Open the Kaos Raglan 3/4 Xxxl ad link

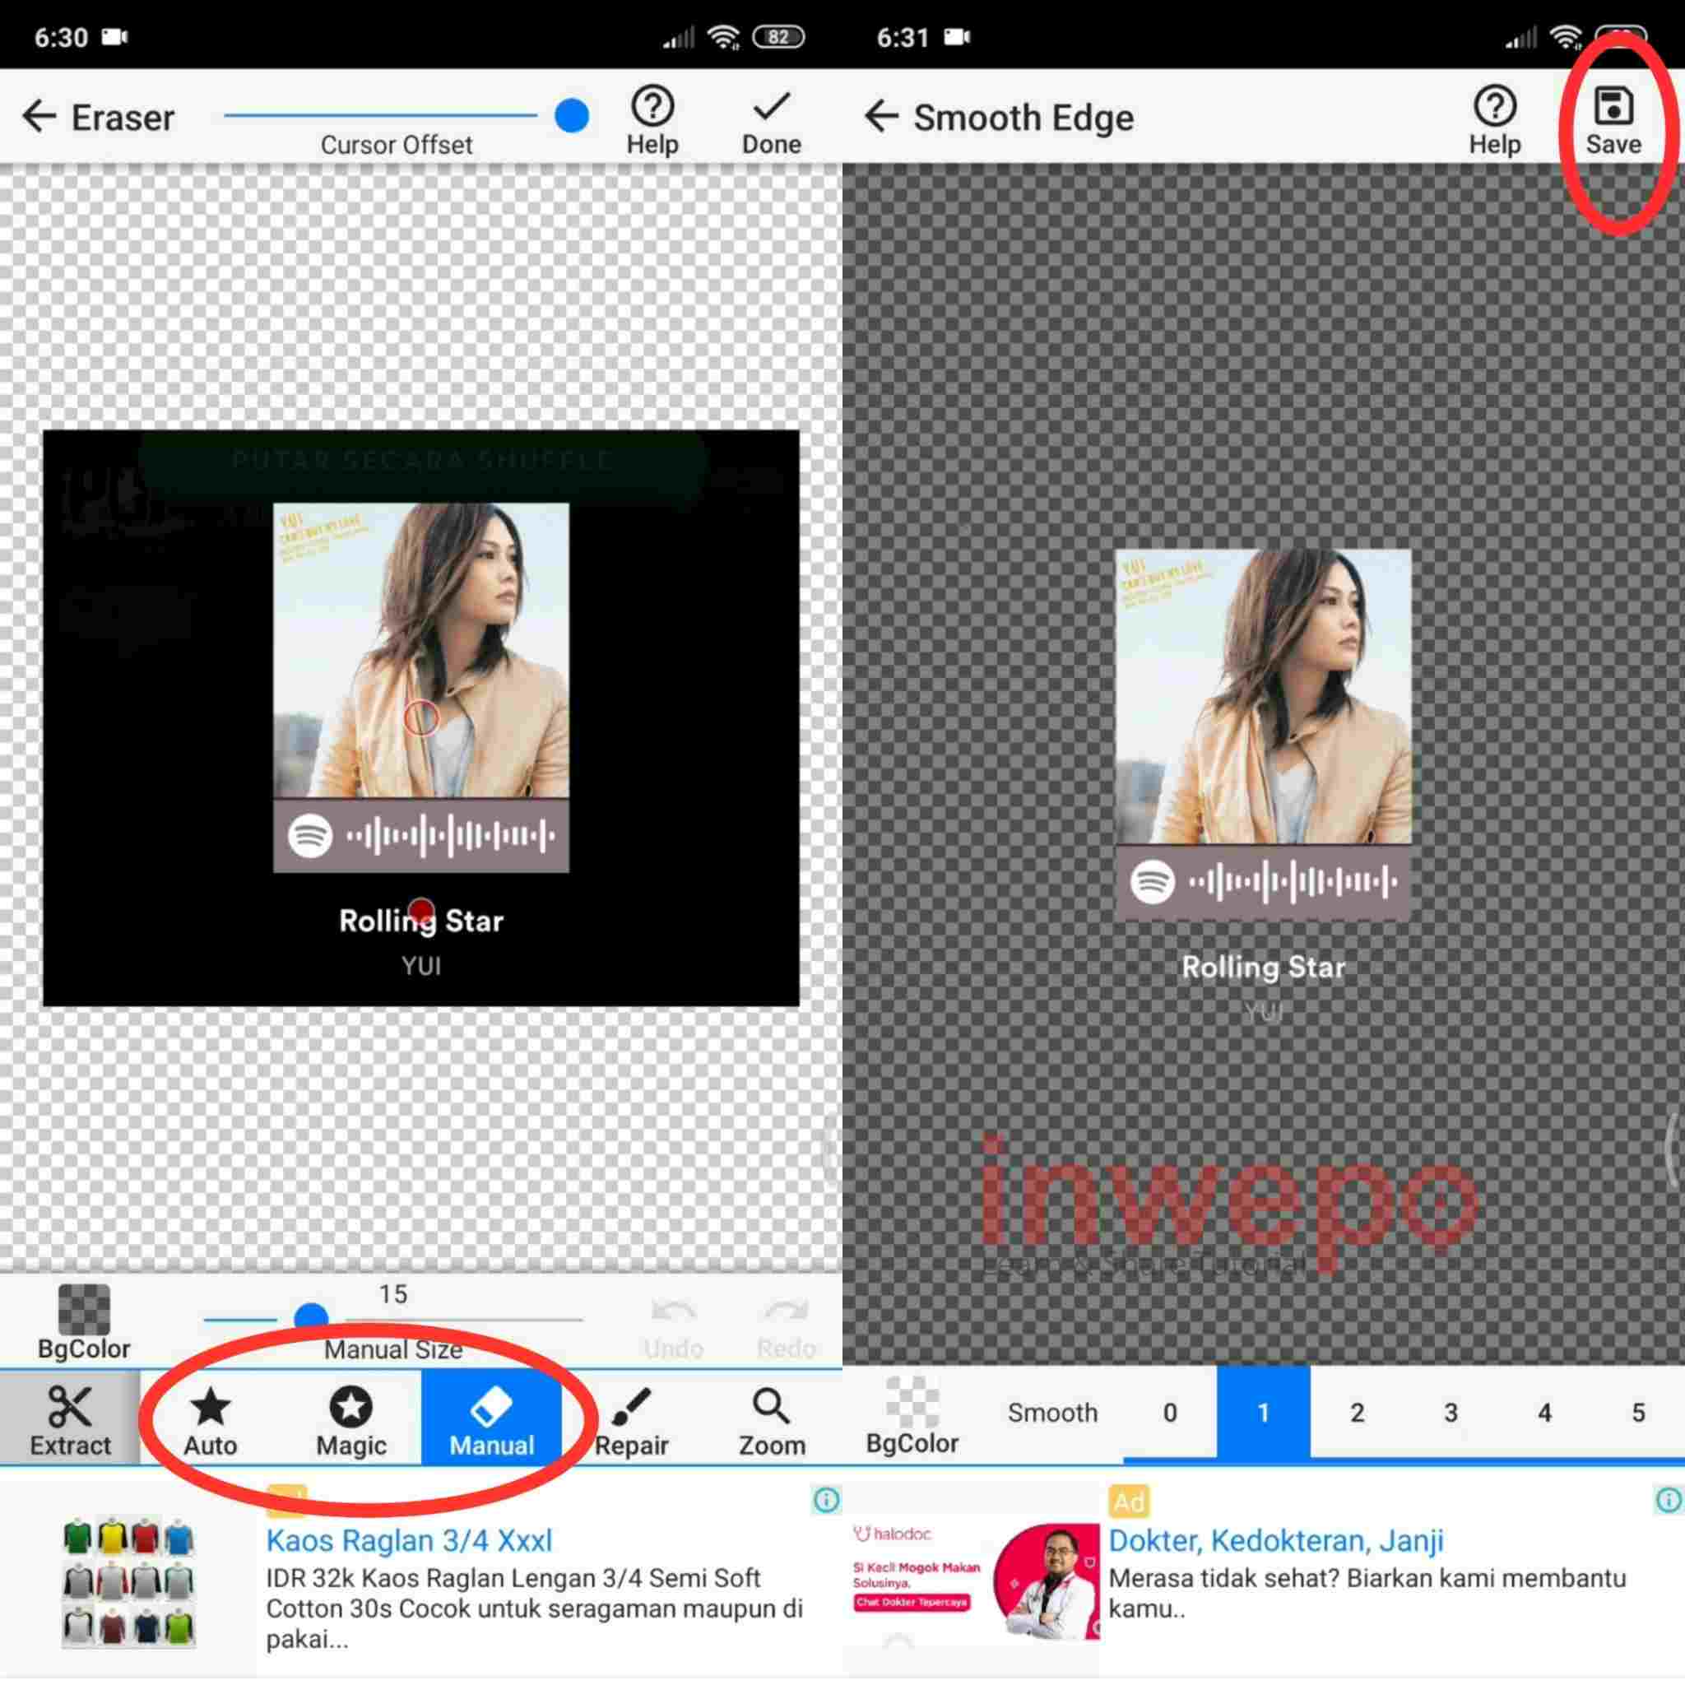tap(408, 1540)
